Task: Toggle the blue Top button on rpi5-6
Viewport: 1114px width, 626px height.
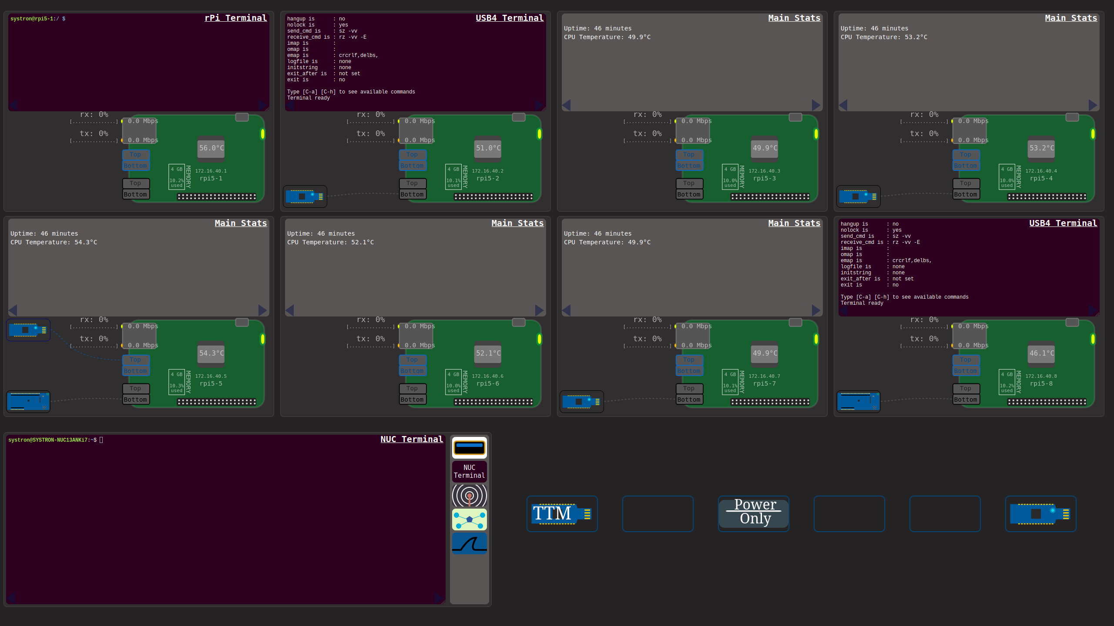Action: pyautogui.click(x=413, y=360)
